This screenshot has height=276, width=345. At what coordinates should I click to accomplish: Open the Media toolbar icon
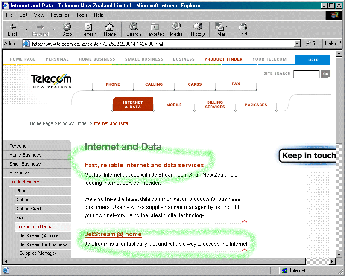point(176,27)
